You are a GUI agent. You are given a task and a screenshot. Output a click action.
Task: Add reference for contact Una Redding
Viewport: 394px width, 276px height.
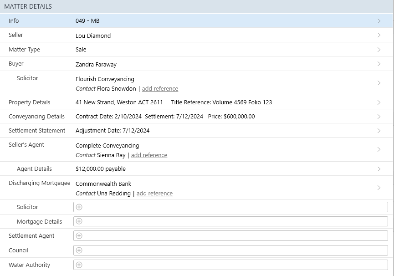click(x=154, y=194)
